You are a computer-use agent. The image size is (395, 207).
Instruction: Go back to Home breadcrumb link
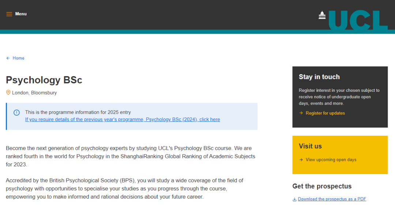[x=18, y=58]
